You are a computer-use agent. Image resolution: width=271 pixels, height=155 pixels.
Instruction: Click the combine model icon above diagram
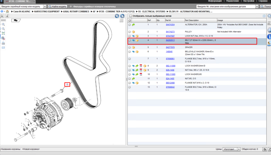pyautogui.click(x=16, y=20)
